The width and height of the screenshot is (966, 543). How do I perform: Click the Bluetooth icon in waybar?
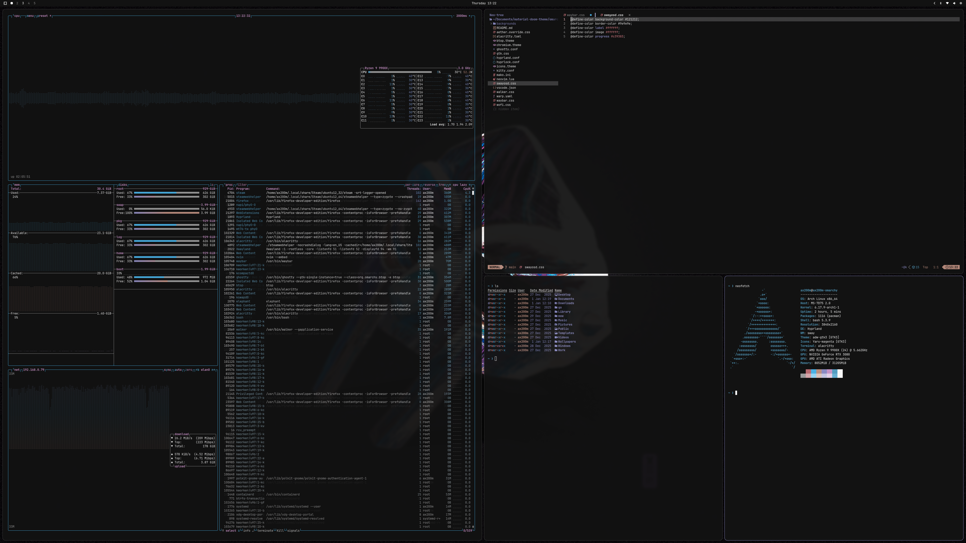click(941, 3)
